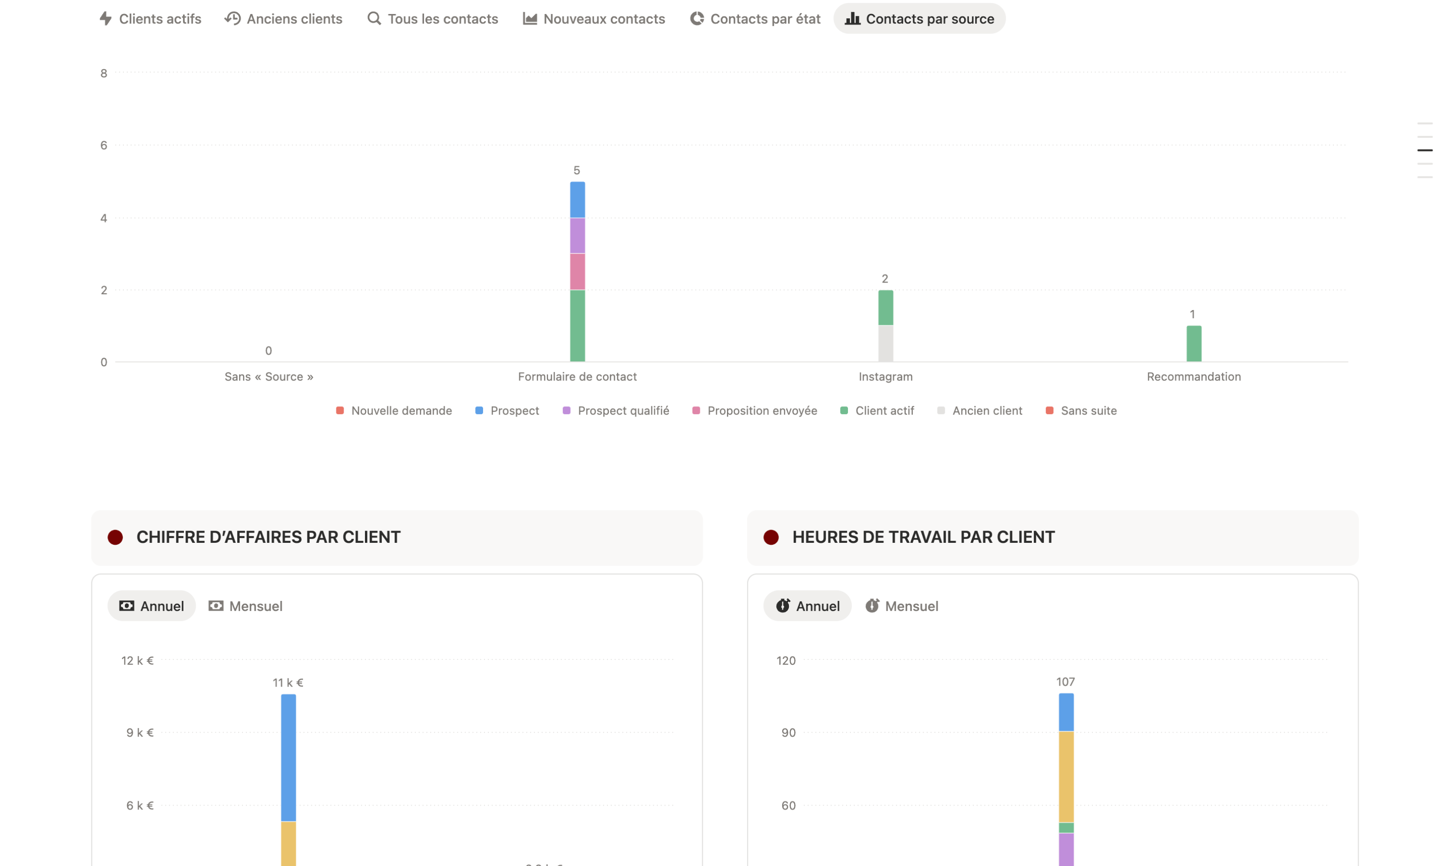
Task: Switch to Annuel in Heures de travail
Action: click(807, 606)
